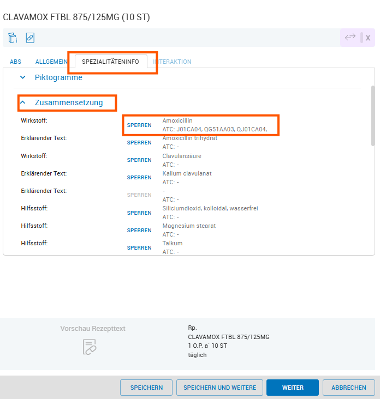This screenshot has height=399, width=380.
Task: Click the pill document icon in toolbar
Action: pos(30,38)
